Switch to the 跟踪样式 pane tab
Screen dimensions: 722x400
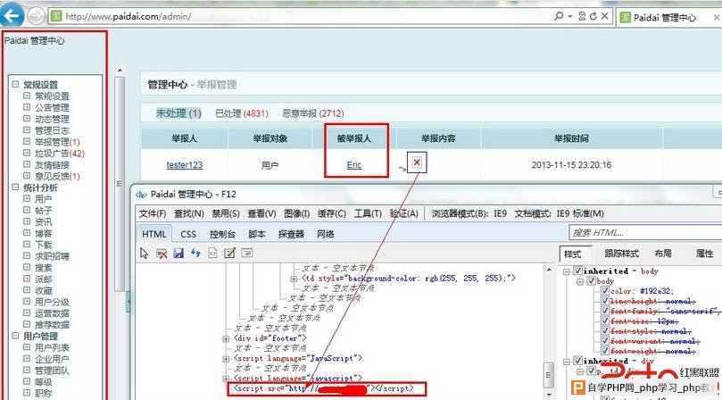tap(621, 254)
